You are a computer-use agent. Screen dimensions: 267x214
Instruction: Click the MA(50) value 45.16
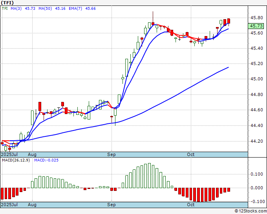point(60,8)
